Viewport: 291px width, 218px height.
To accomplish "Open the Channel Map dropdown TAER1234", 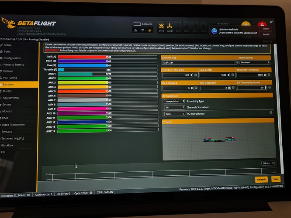I will click(200, 62).
